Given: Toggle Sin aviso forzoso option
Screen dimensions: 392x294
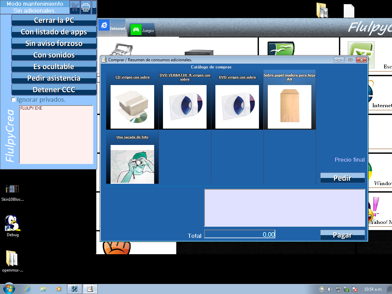Looking at the screenshot, I should point(54,43).
